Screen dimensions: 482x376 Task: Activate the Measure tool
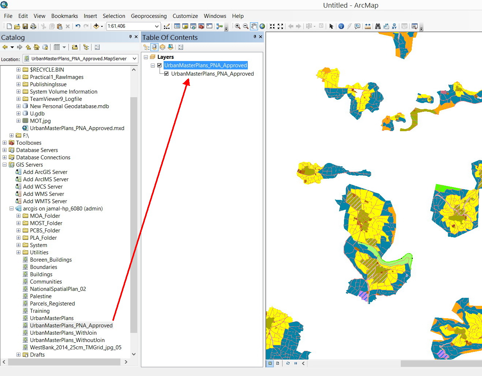(368, 26)
